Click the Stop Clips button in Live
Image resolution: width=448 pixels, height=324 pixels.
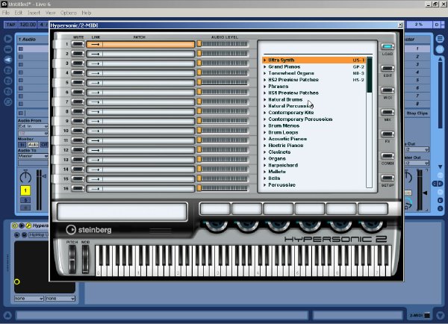(x=417, y=113)
